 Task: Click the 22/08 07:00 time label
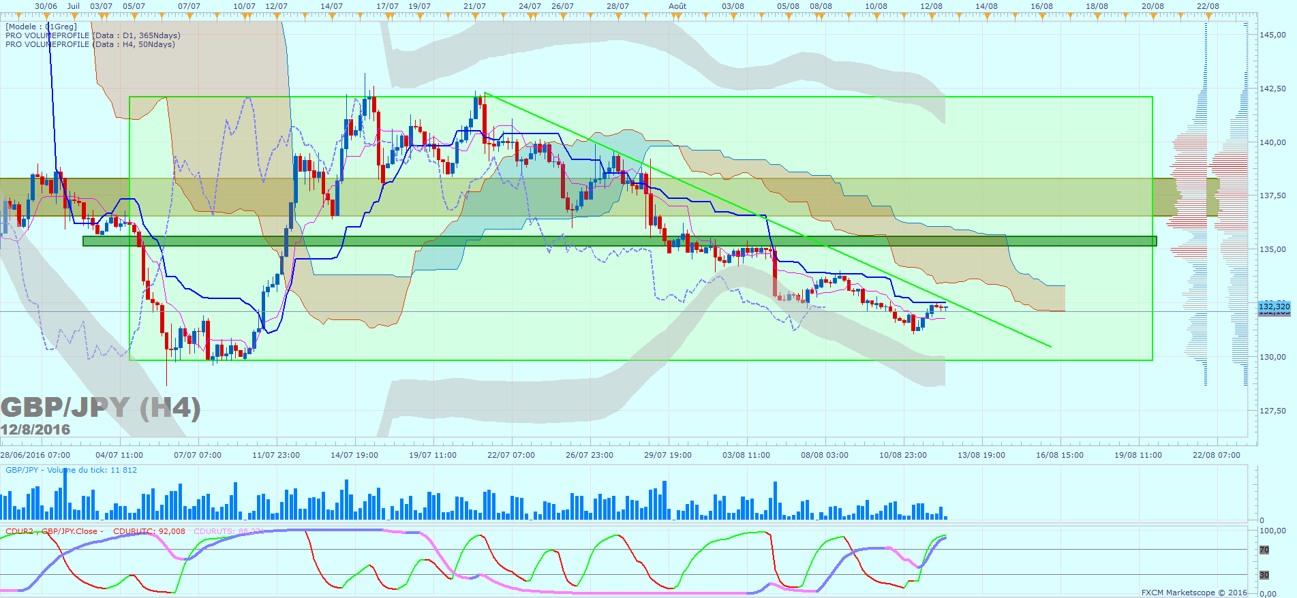point(1217,455)
